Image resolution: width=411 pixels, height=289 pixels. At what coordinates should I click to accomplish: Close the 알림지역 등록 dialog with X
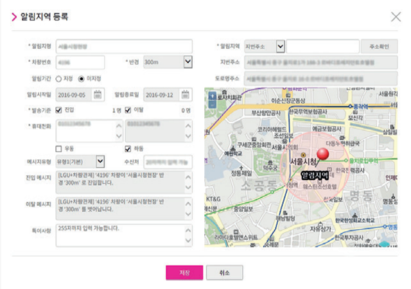pyautogui.click(x=396, y=17)
